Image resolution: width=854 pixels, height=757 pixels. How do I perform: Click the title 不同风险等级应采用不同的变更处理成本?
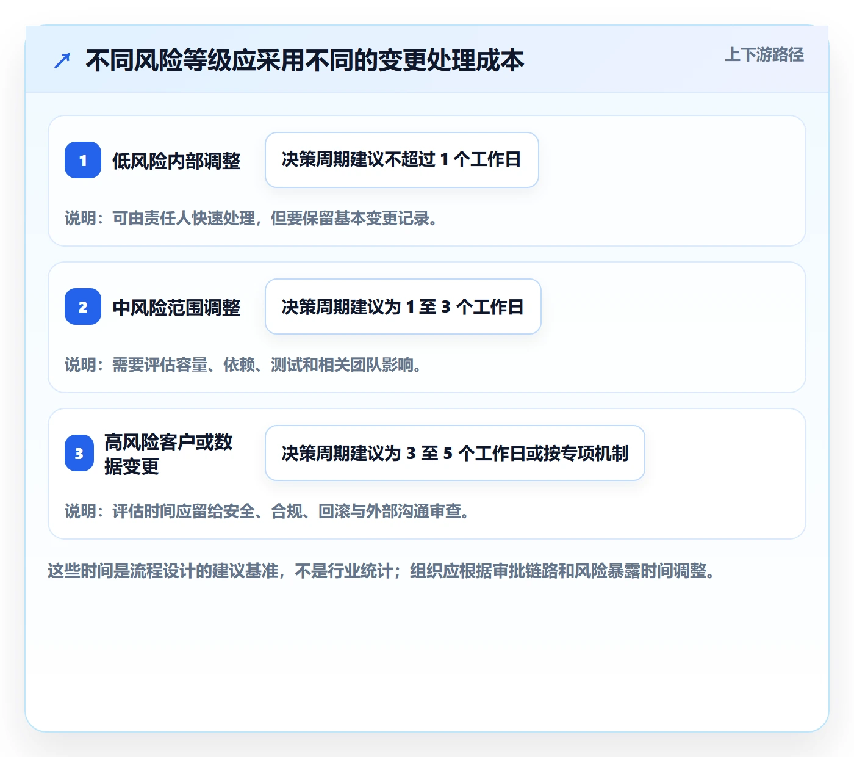tap(305, 60)
